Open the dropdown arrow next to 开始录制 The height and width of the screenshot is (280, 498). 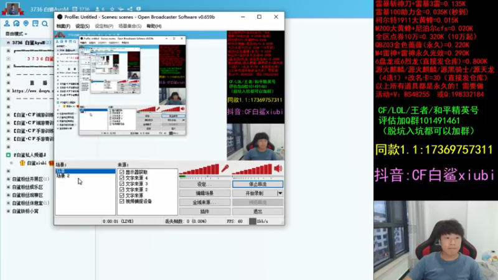280,193
